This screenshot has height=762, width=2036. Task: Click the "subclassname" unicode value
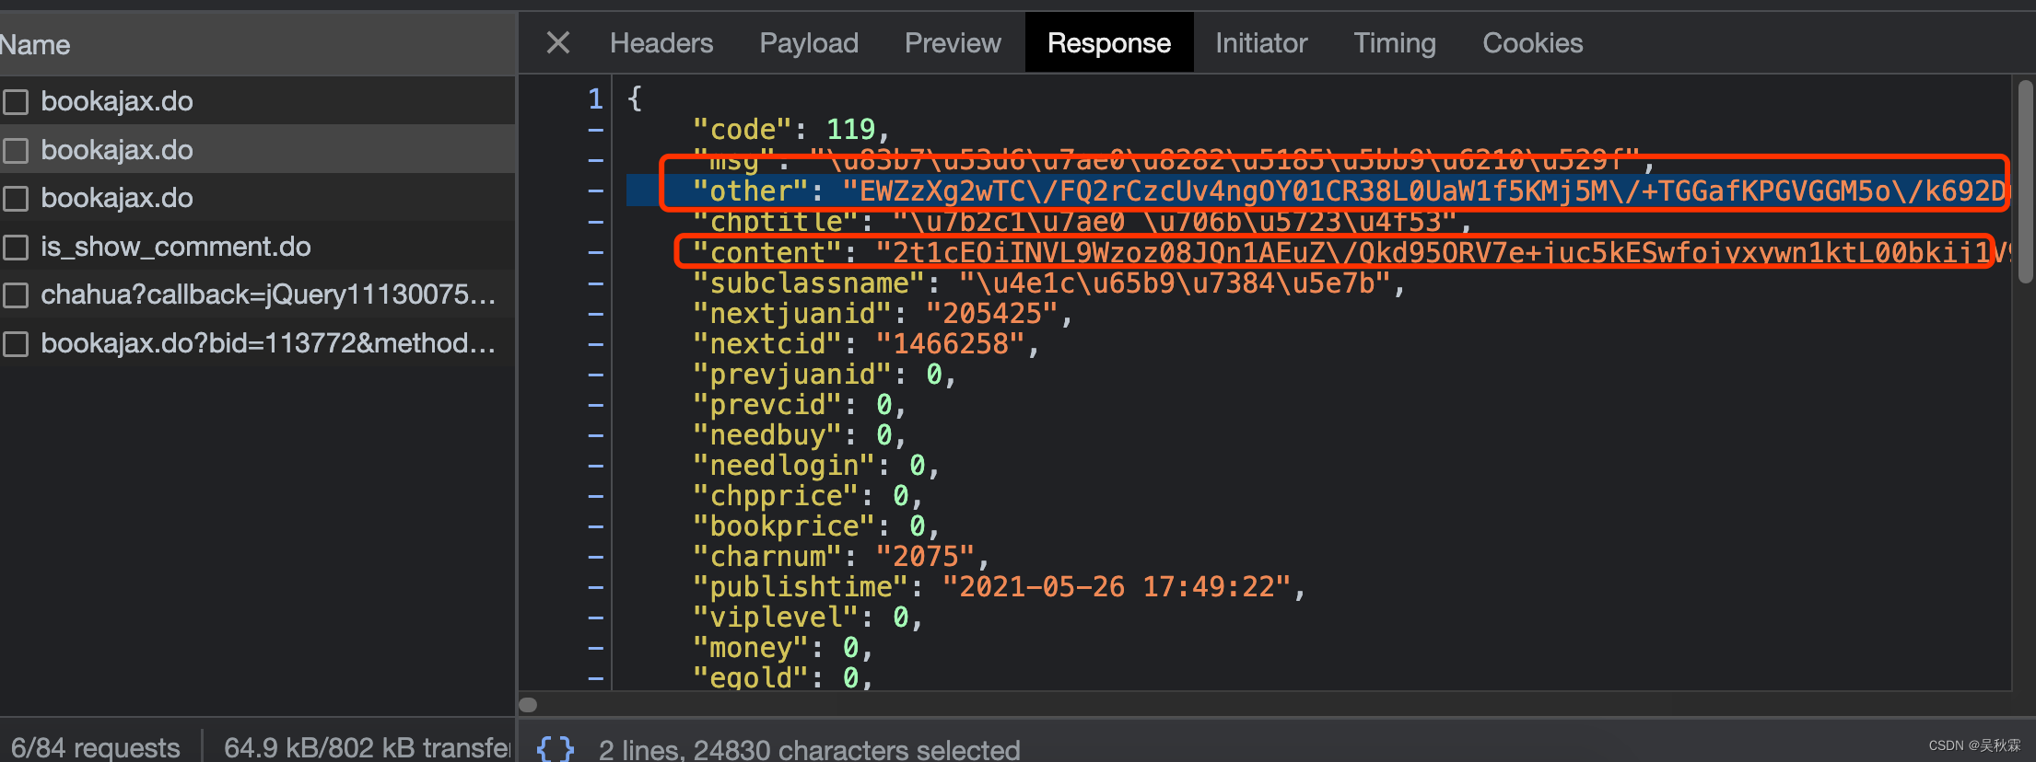[1175, 283]
